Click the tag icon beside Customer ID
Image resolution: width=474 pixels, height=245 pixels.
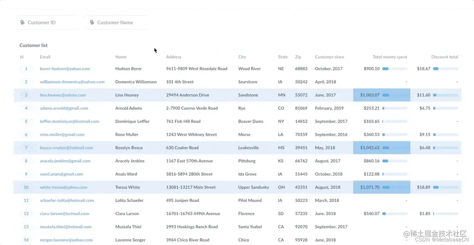point(23,23)
